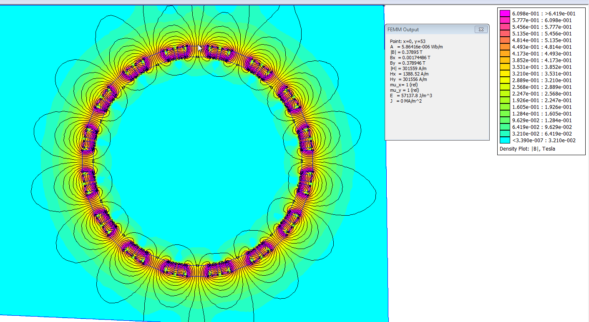Click the 'J = 0 MA/m^2' line

405,101
